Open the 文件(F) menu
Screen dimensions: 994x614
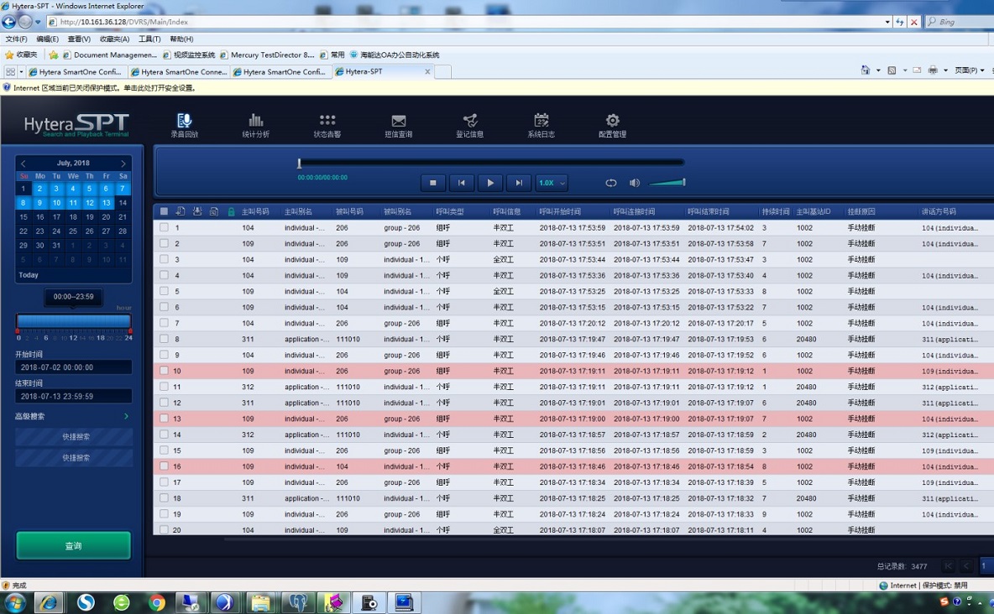16,39
